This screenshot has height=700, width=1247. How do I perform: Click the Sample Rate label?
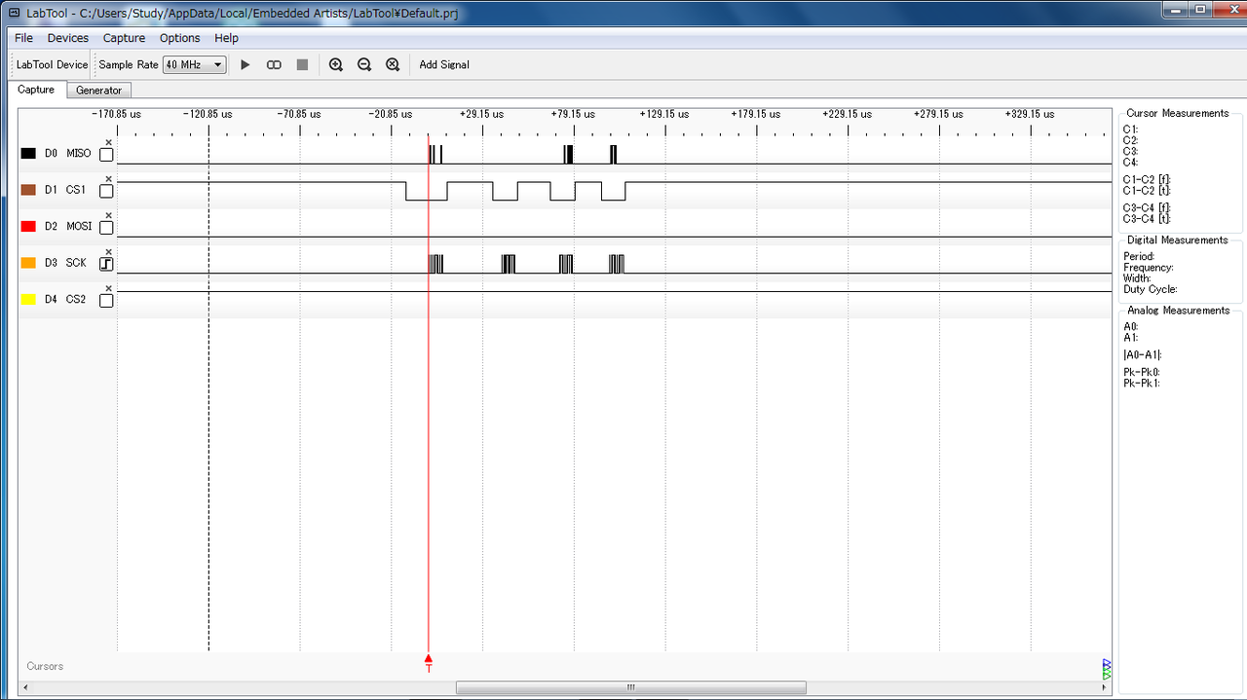pos(129,65)
